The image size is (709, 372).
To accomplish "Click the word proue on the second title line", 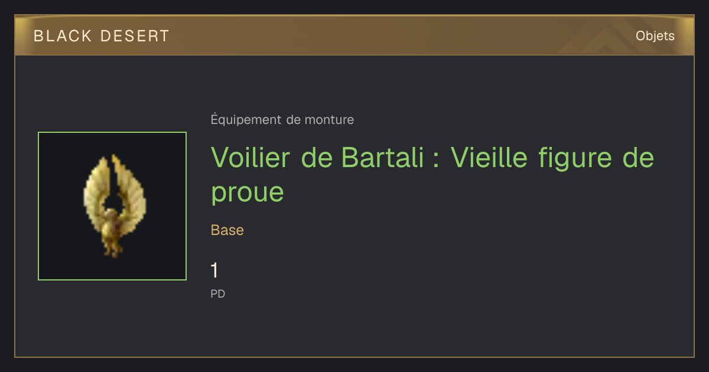I will click(248, 193).
